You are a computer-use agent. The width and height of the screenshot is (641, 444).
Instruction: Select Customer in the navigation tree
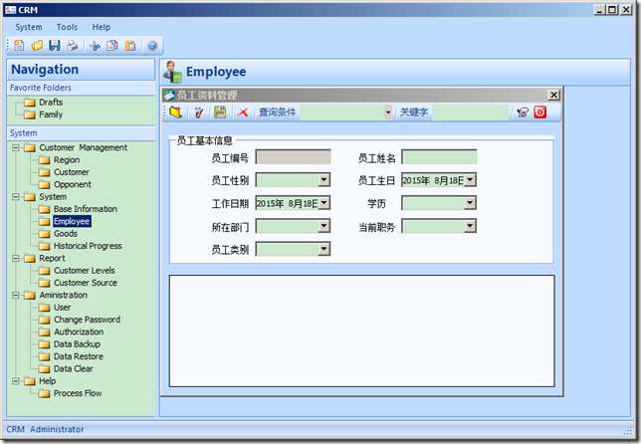(x=72, y=172)
